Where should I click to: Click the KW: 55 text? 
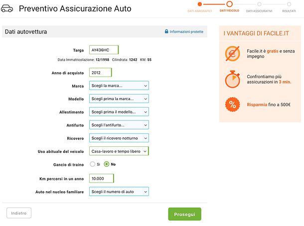[x=146, y=60]
